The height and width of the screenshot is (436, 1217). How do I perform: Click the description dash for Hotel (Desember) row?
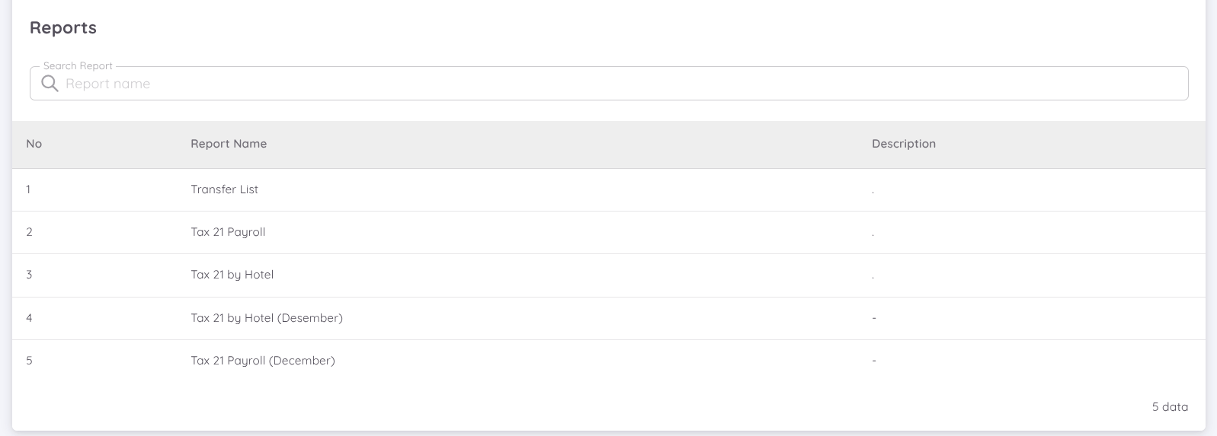point(874,318)
